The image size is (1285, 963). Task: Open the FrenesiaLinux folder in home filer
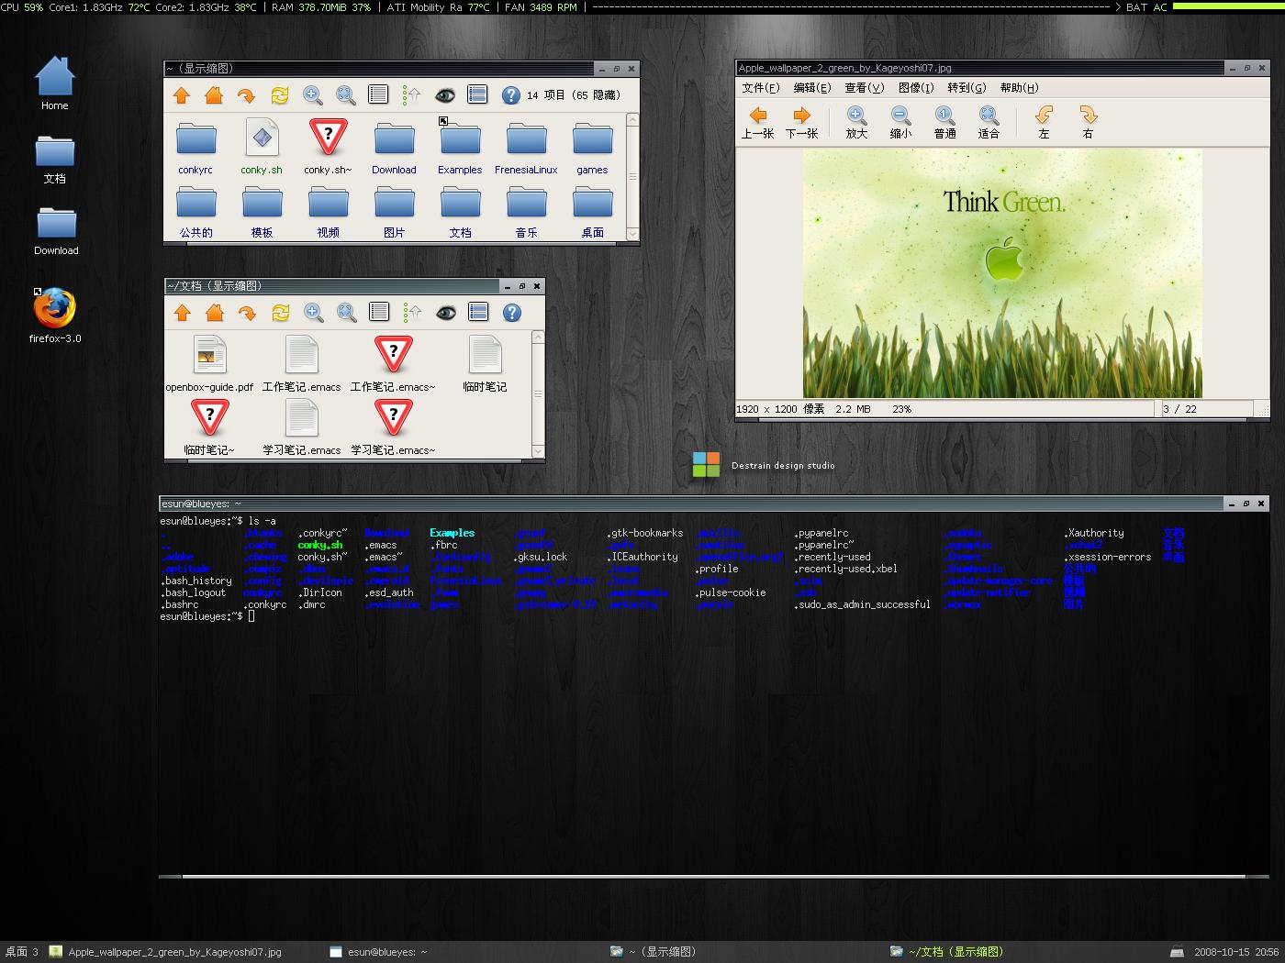[526, 147]
